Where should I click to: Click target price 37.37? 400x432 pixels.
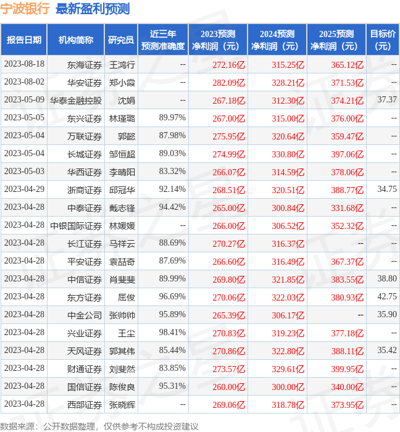tap(387, 99)
